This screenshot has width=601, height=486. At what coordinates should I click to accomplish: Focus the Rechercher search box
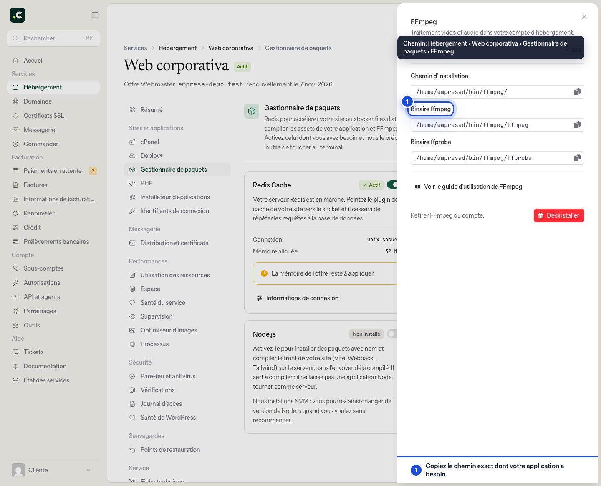click(53, 38)
